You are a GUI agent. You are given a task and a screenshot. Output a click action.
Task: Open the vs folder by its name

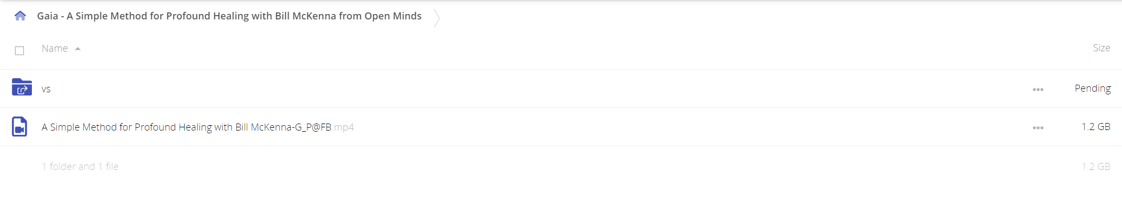[46, 89]
